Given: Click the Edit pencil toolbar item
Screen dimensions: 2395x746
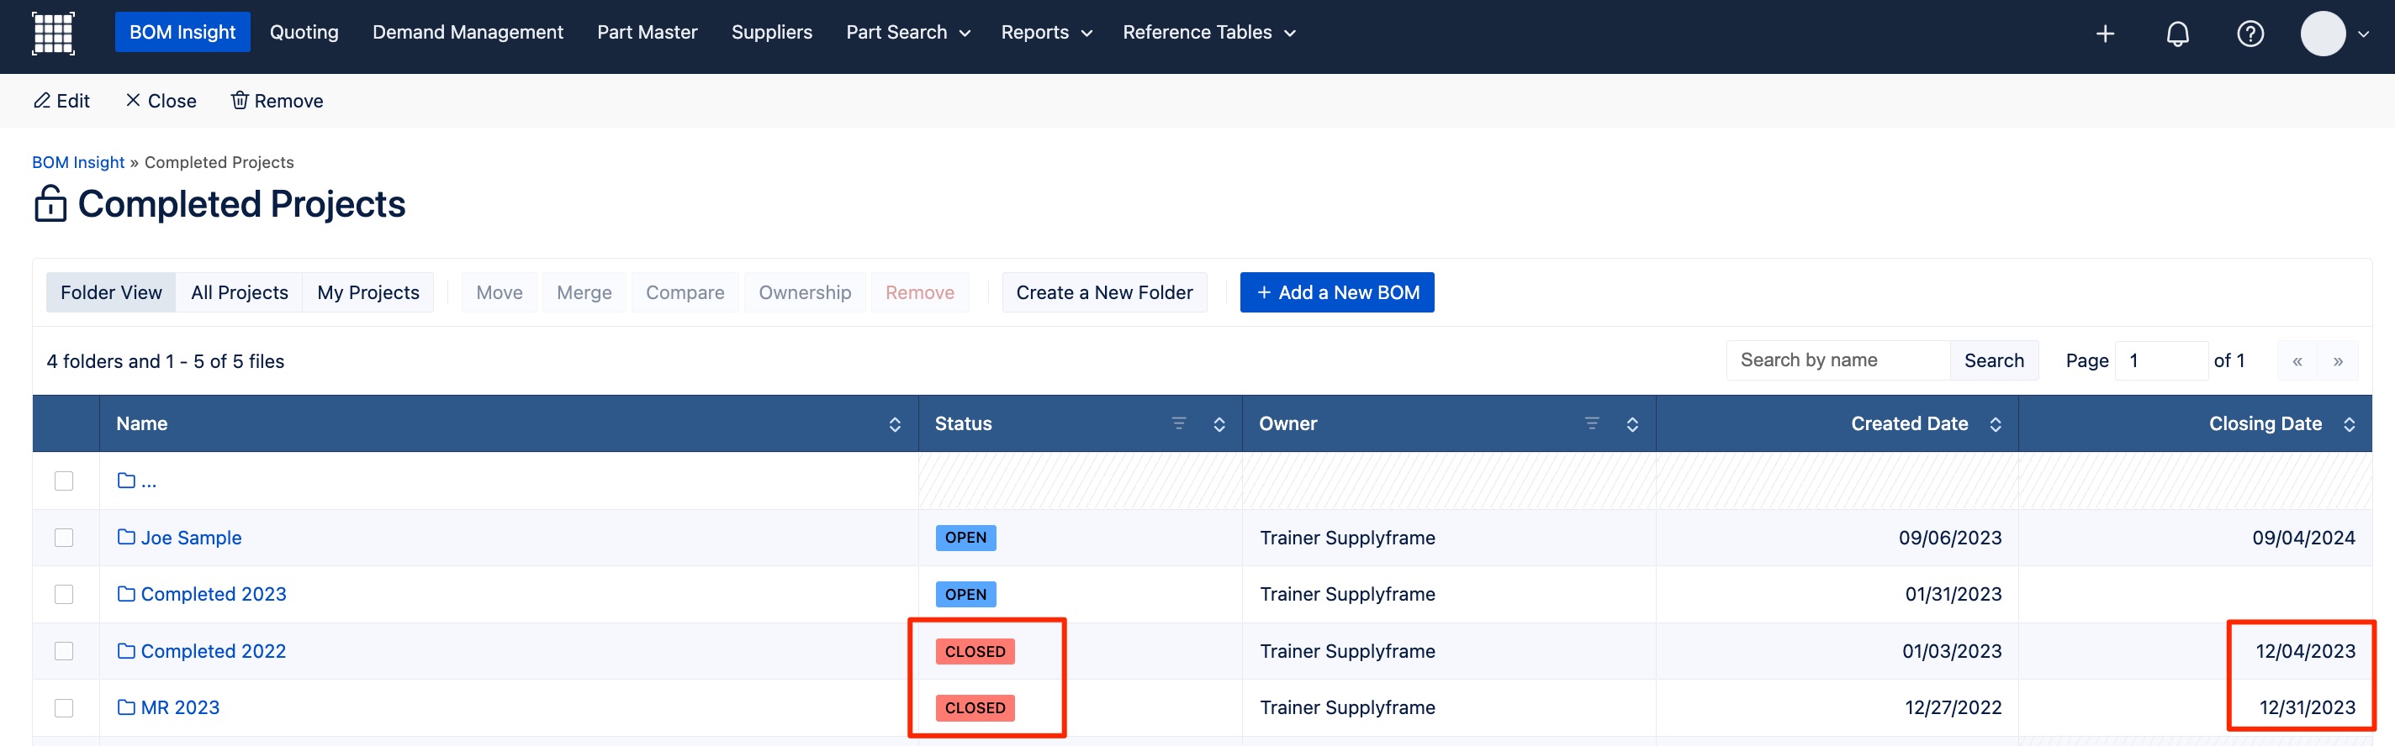Looking at the screenshot, I should [61, 100].
